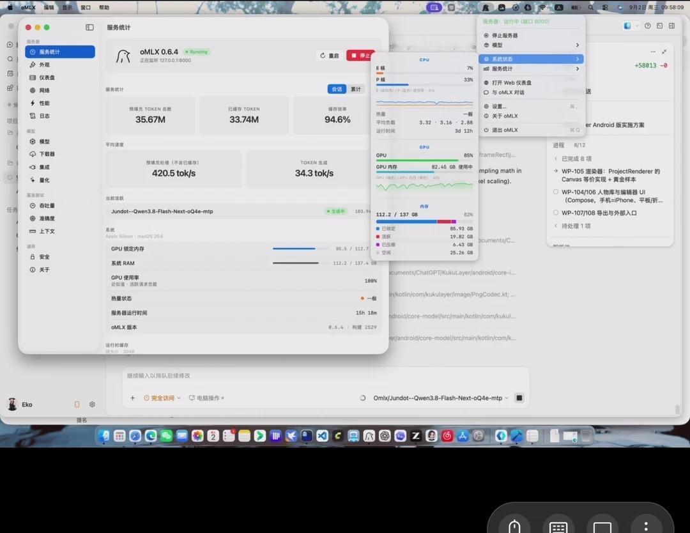This screenshot has width=690, height=533.
Task: Expand 待处理 1 项 pending list
Action: coord(572,226)
